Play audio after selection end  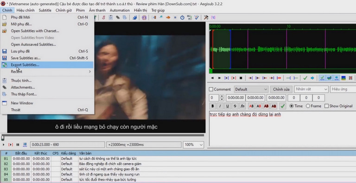[257, 78]
